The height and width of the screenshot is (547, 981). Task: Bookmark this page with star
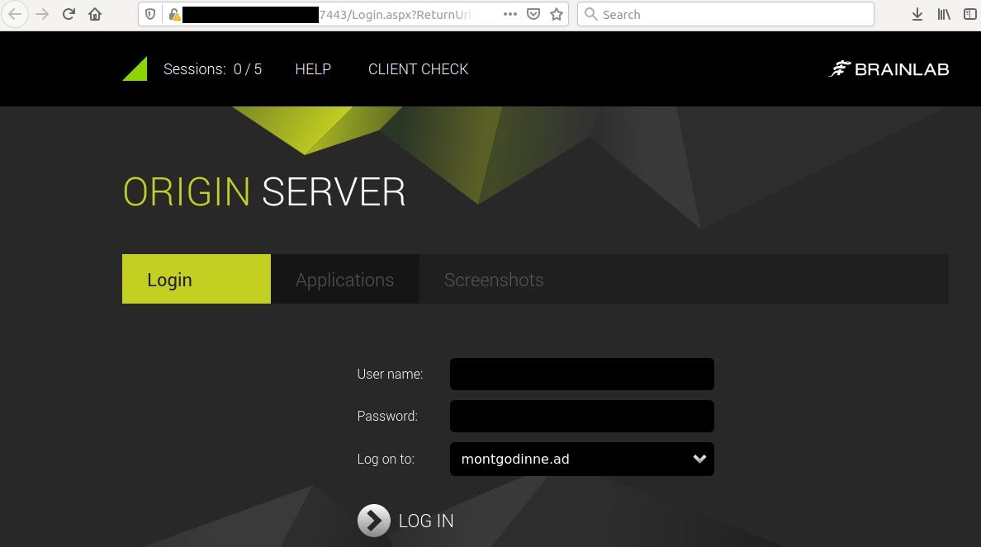tap(557, 14)
